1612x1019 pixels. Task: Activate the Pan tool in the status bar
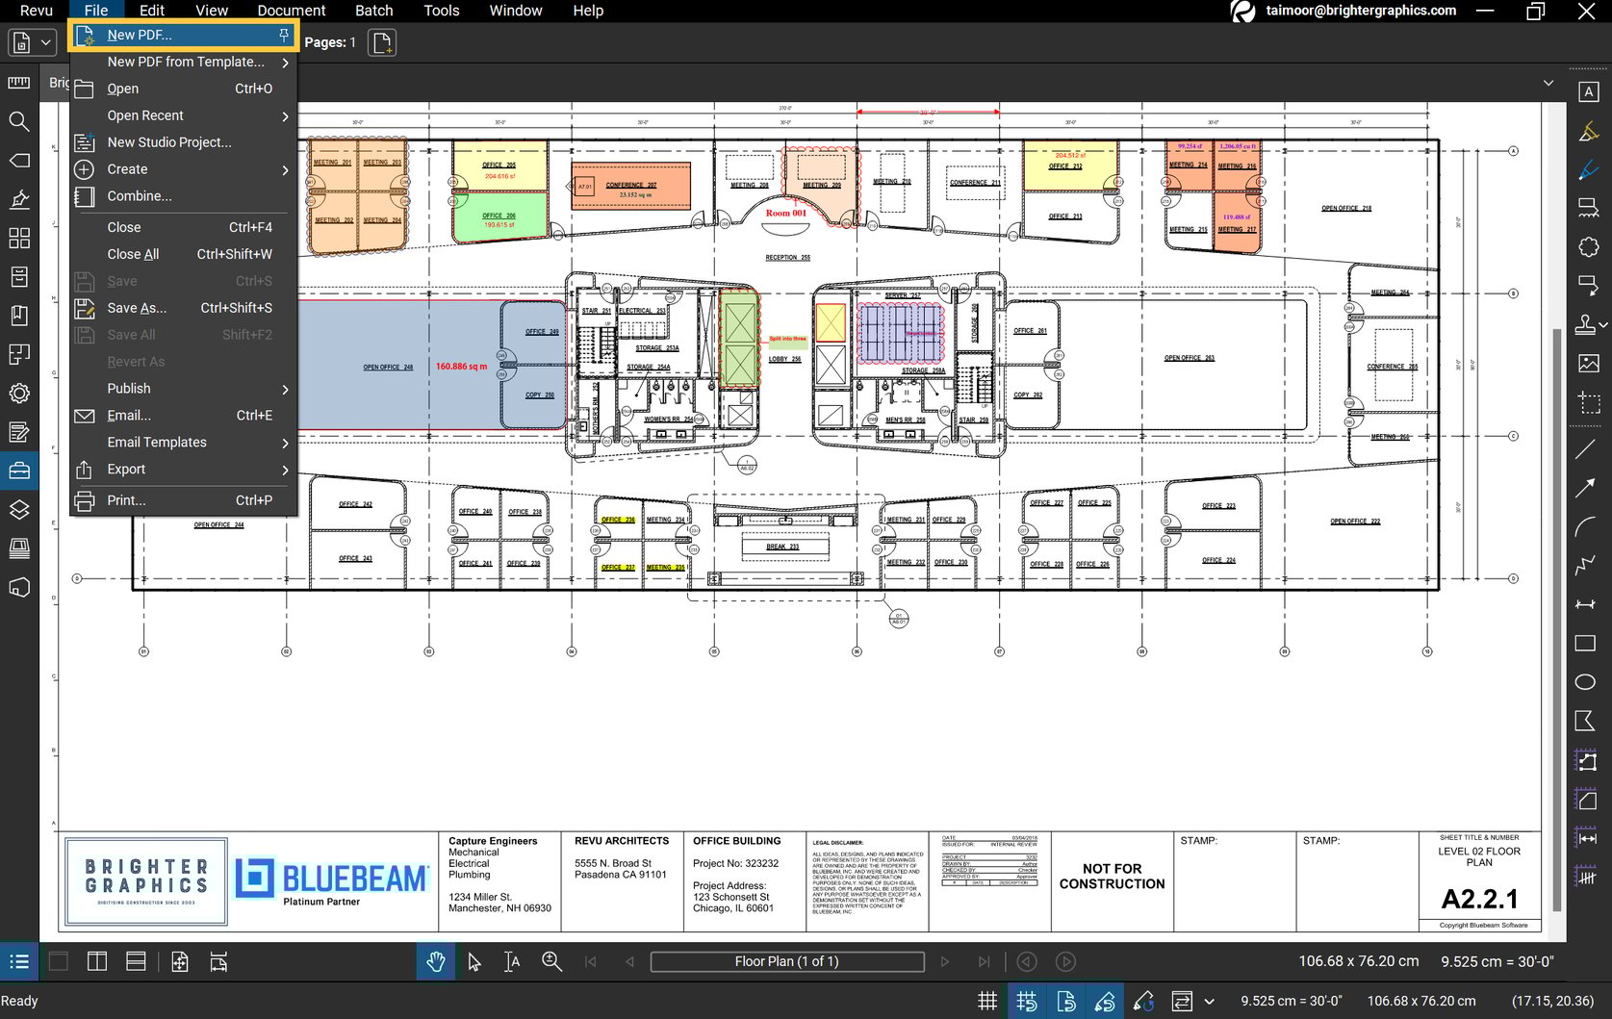pos(435,961)
